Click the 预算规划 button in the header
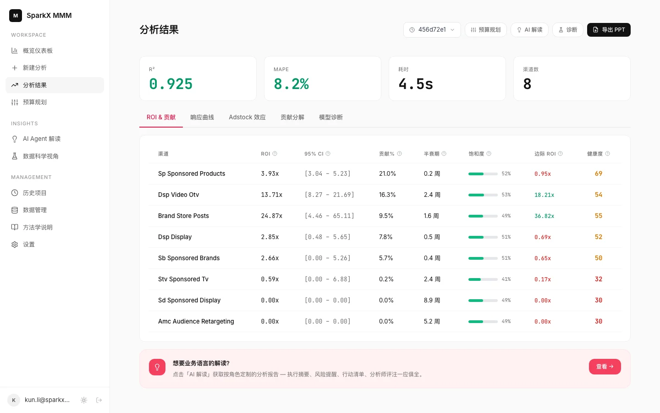The width and height of the screenshot is (660, 413). click(486, 30)
